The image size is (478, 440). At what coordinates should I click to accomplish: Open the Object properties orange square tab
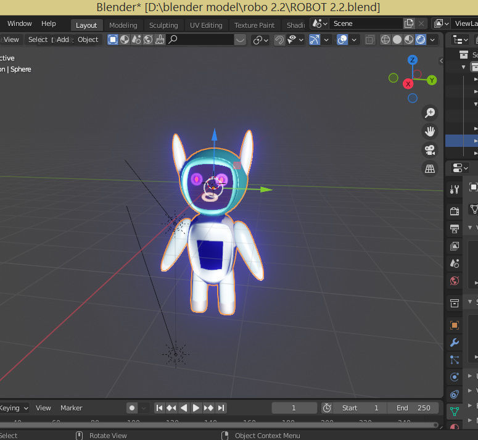tap(454, 325)
